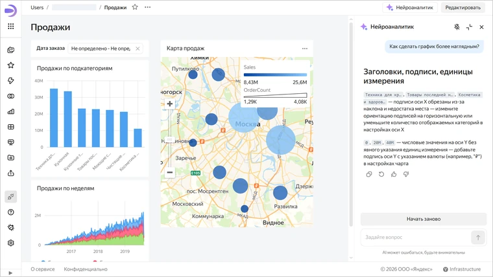The image size is (493, 277).
Task: Open the collections icon in sidebar
Action: tap(10, 50)
